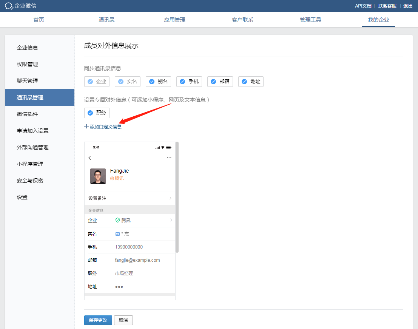
Task: Open the three-dot menu in phone preview
Action: [x=169, y=158]
